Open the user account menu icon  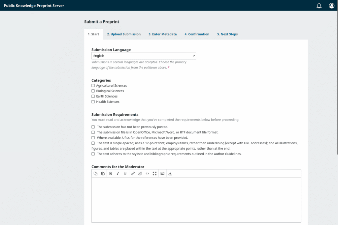pyautogui.click(x=331, y=6)
